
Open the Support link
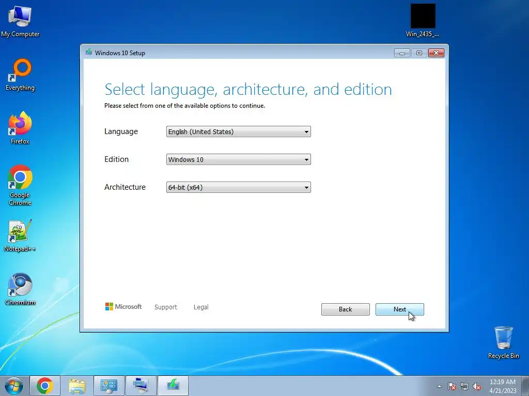coord(166,307)
